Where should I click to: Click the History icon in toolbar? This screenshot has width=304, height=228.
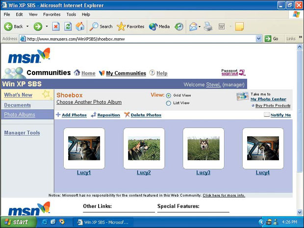pyautogui.click(x=179, y=26)
